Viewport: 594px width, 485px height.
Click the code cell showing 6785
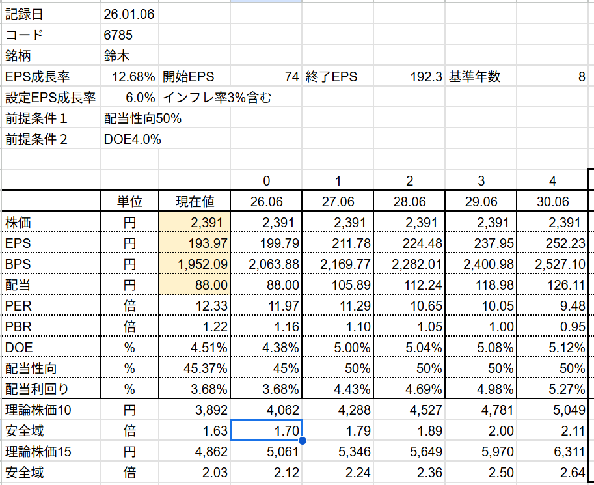[x=129, y=35]
